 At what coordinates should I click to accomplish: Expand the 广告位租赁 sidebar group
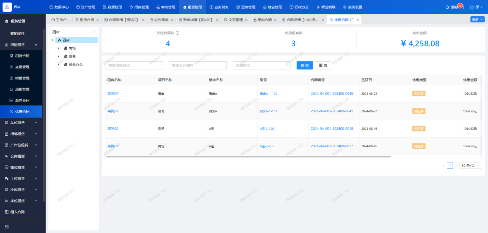[x=36, y=145]
